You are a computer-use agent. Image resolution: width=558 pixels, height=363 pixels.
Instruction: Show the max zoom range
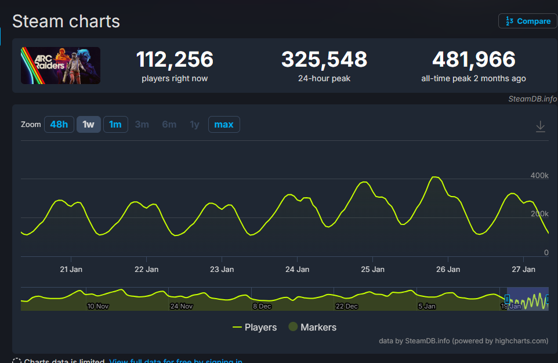223,124
